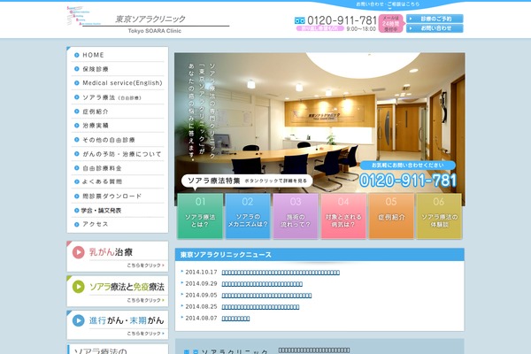Click the お気軽にお問い合わせください label
The width and height of the screenshot is (531, 354).
pyautogui.click(x=408, y=165)
